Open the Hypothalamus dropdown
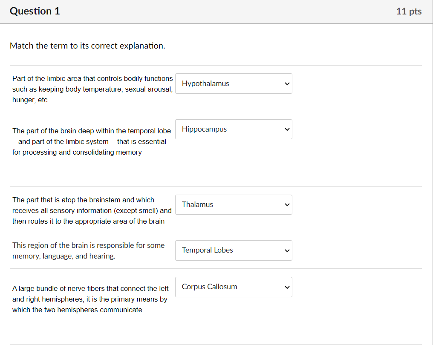 pos(234,83)
